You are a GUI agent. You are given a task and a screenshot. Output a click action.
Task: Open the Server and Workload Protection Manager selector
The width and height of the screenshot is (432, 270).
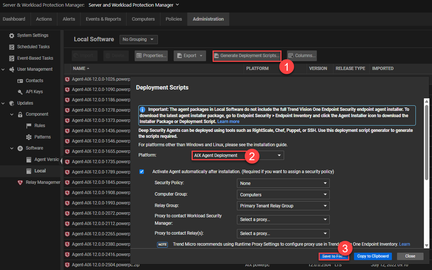pyautogui.click(x=134, y=5)
